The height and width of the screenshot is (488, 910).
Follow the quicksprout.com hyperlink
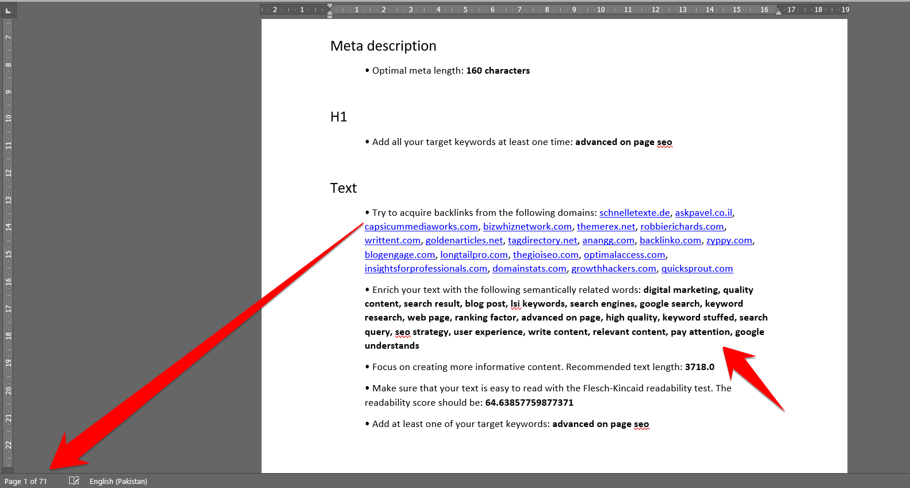697,269
